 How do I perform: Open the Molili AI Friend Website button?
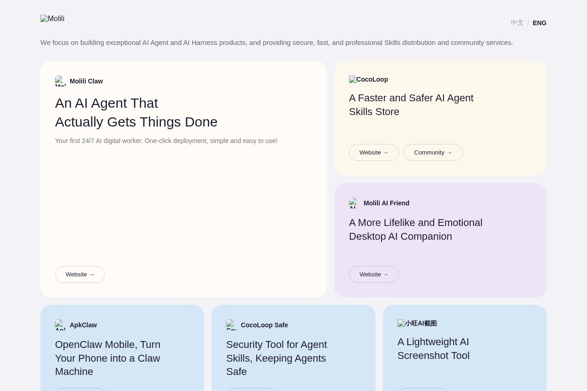point(374,274)
